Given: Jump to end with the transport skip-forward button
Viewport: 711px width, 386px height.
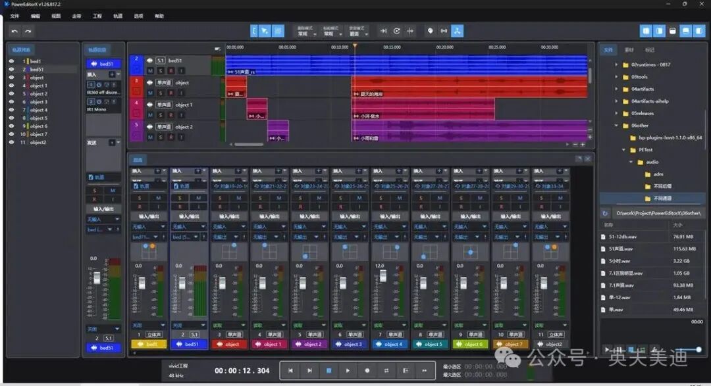Looking at the screenshot, I should coord(309,371).
